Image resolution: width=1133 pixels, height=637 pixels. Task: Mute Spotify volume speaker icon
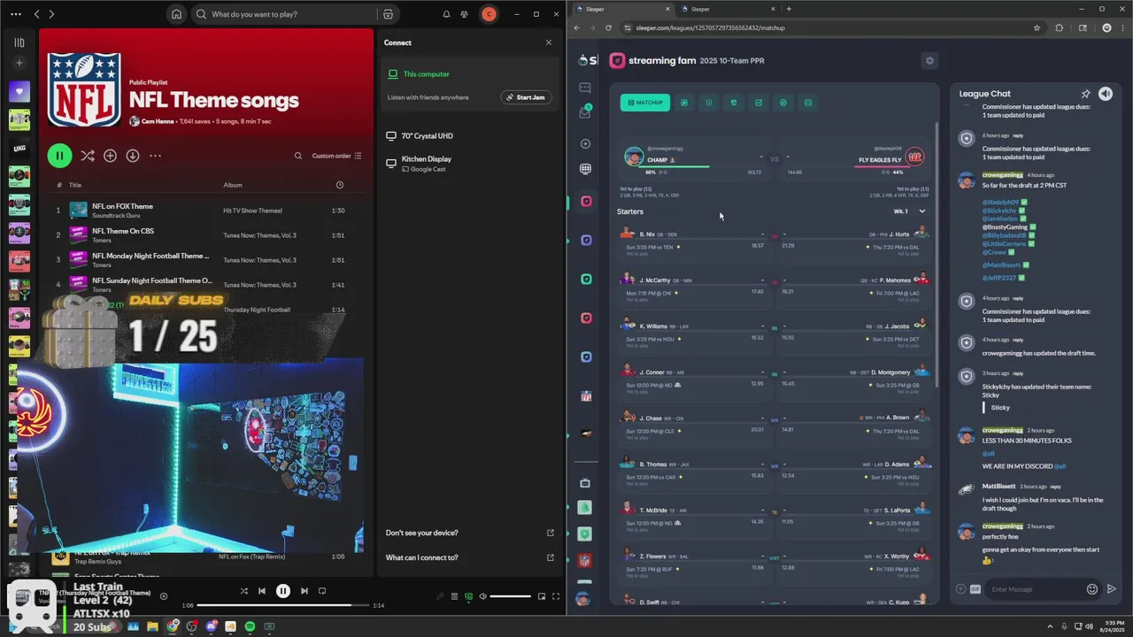pyautogui.click(x=482, y=596)
